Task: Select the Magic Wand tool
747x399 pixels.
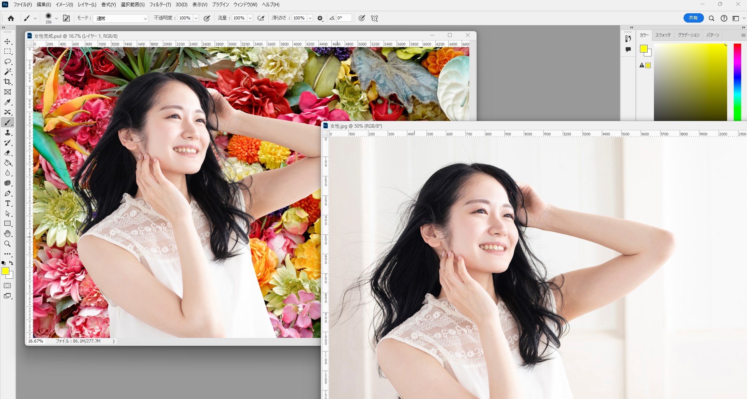Action: point(7,72)
